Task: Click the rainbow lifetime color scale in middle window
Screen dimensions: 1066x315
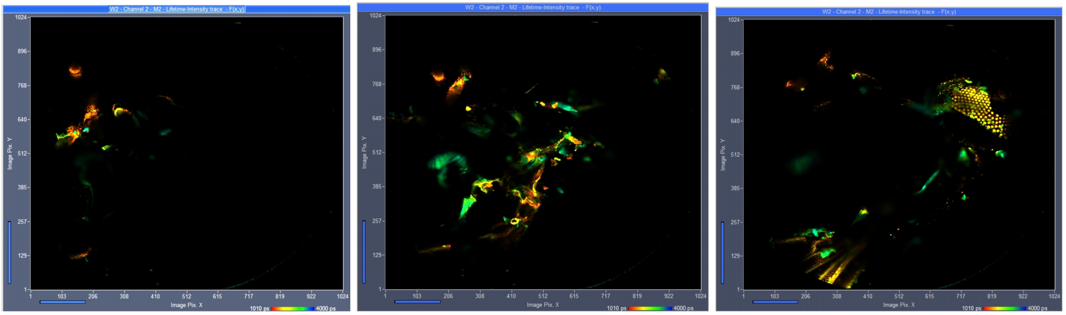Action: (x=650, y=308)
